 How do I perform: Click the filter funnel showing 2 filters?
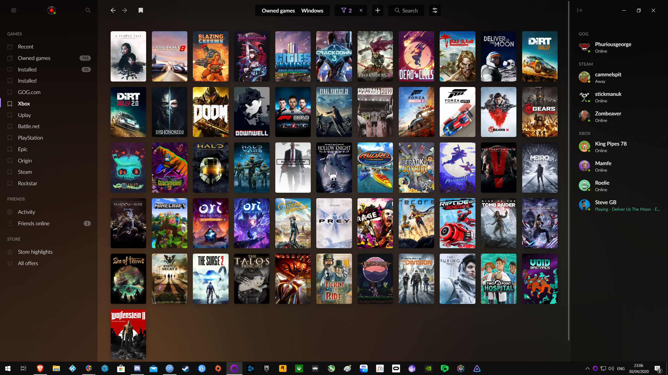coord(346,10)
